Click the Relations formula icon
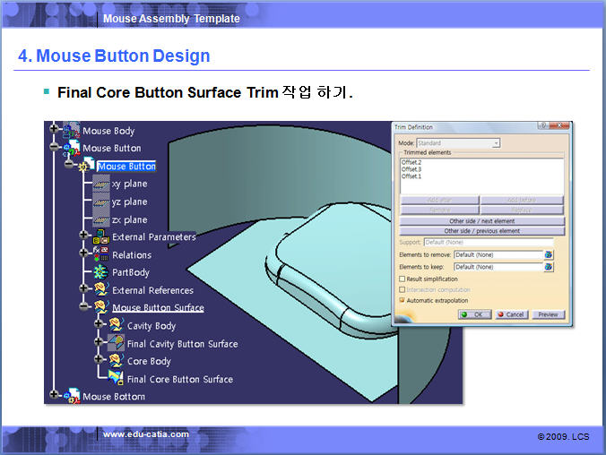This screenshot has height=455, width=606. click(100, 254)
